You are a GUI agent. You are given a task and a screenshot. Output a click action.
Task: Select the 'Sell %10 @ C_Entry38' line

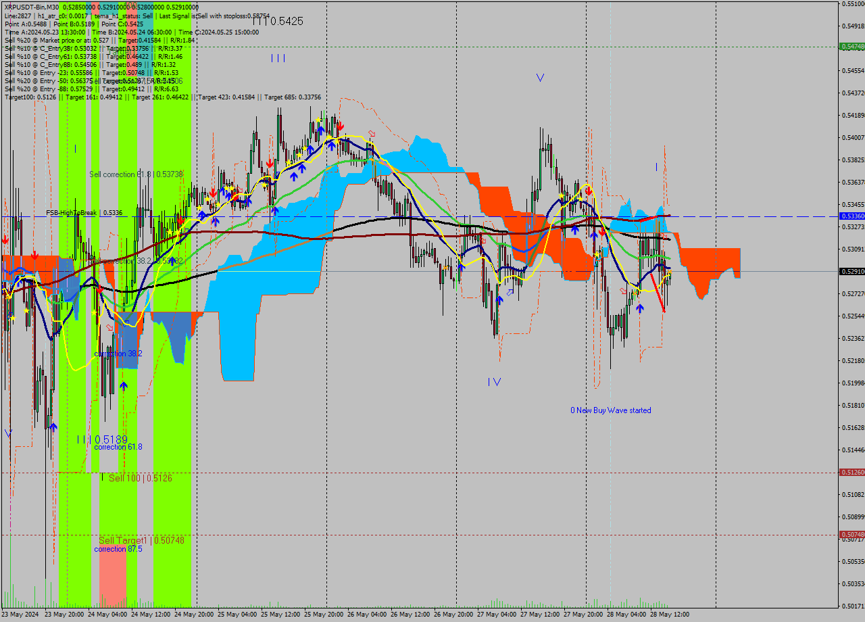pos(93,49)
